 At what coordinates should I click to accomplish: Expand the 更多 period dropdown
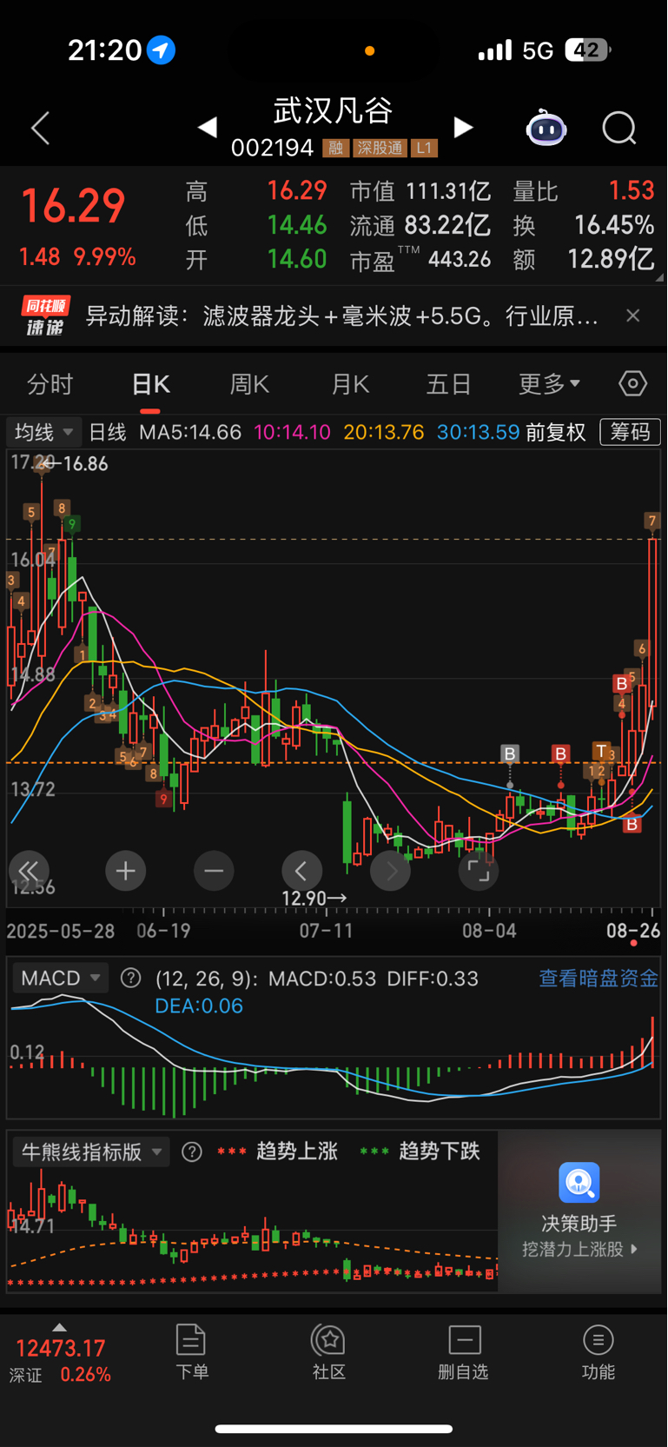coord(550,384)
